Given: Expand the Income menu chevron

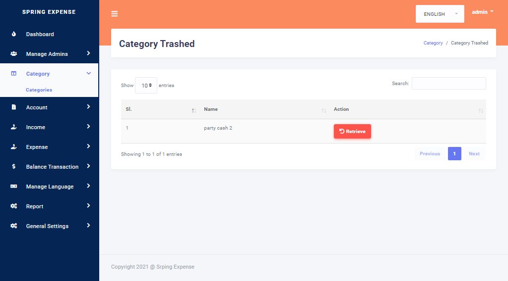Looking at the screenshot, I should coord(88,127).
